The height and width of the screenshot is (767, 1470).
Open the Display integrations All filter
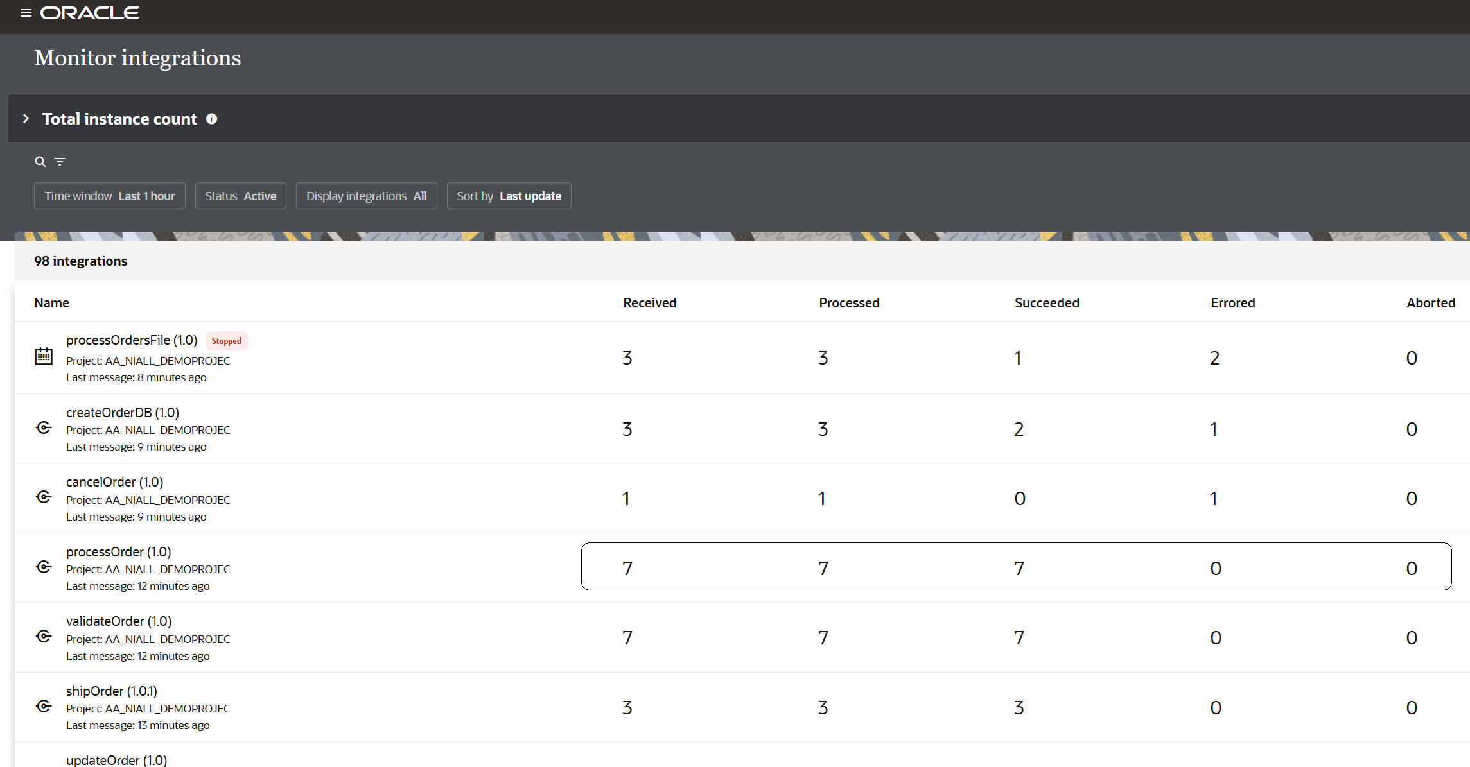pos(366,196)
